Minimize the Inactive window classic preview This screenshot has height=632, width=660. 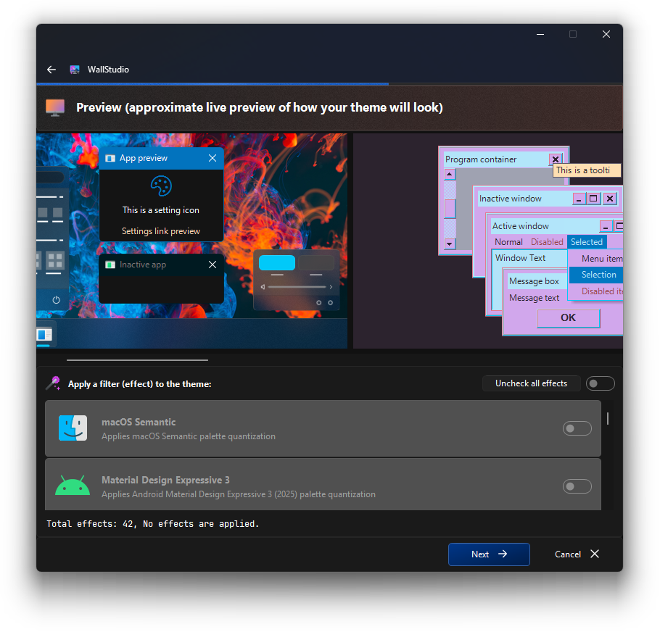(x=579, y=199)
